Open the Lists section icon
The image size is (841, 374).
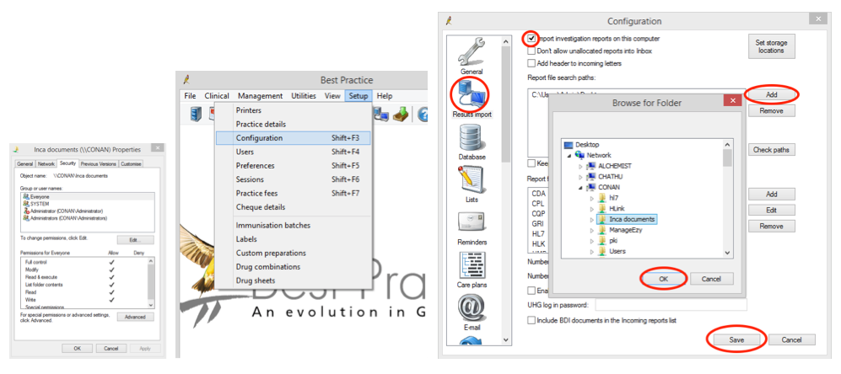472,180
